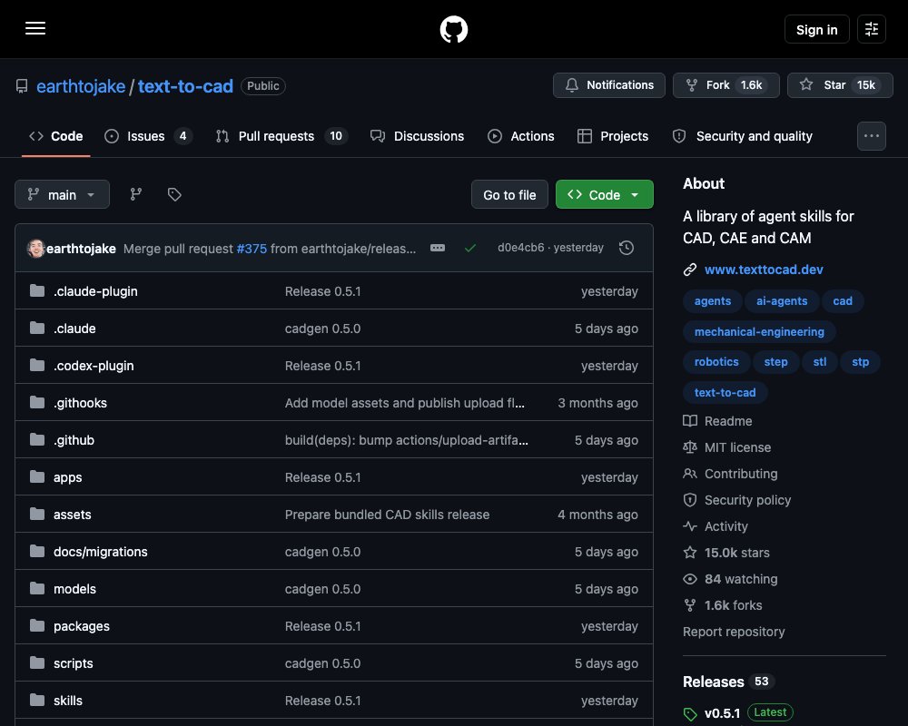Click the Security policy shield icon

690,500
